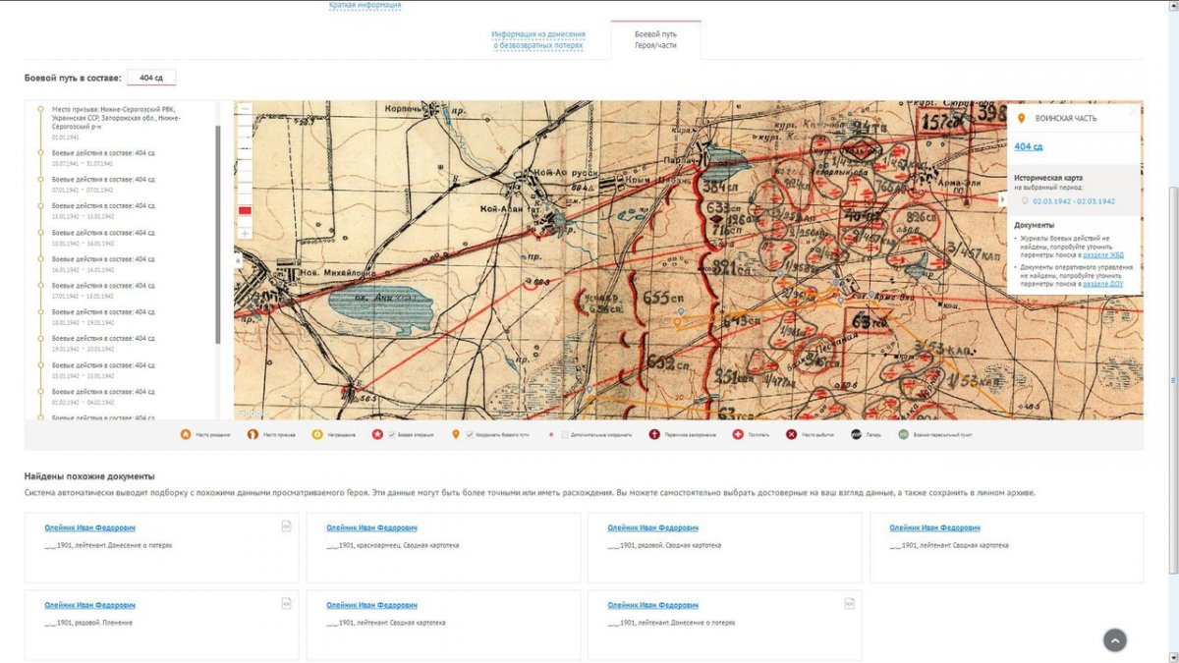Click the scroll-to-top round button
The width and height of the screenshot is (1179, 663).
pos(1114,640)
